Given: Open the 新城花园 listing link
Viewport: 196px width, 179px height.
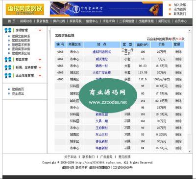Looking at the screenshot, I should [101, 114].
